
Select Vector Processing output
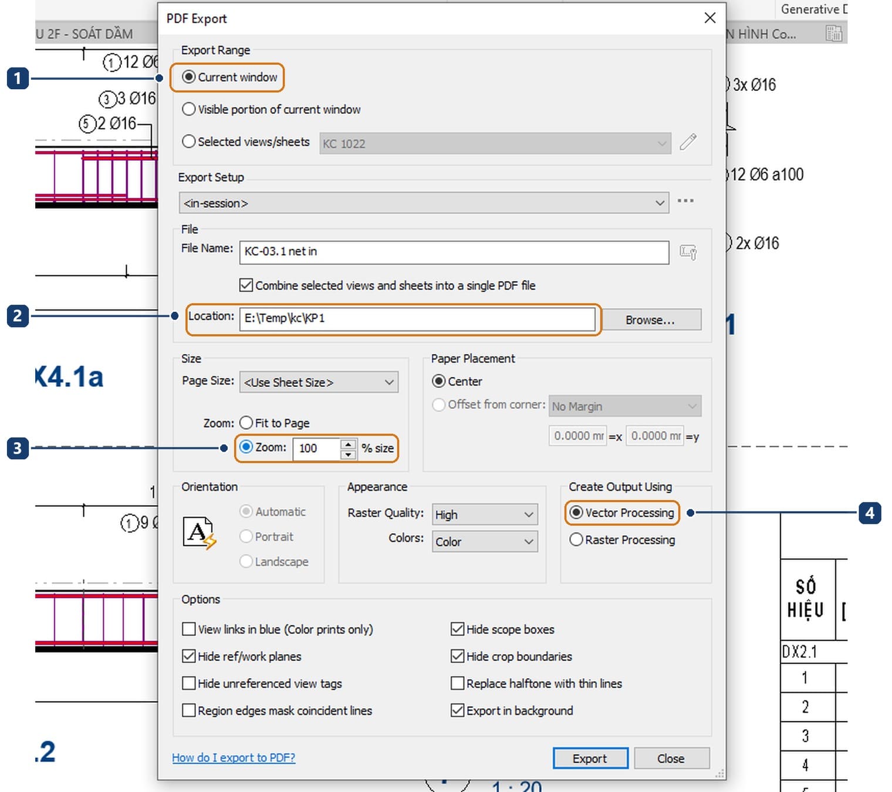point(622,513)
